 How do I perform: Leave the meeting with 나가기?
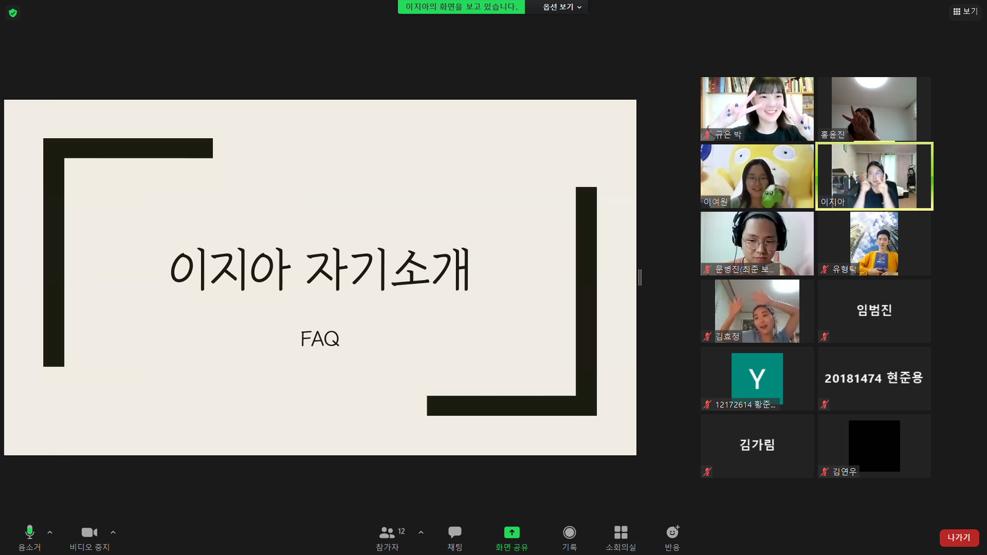click(959, 538)
